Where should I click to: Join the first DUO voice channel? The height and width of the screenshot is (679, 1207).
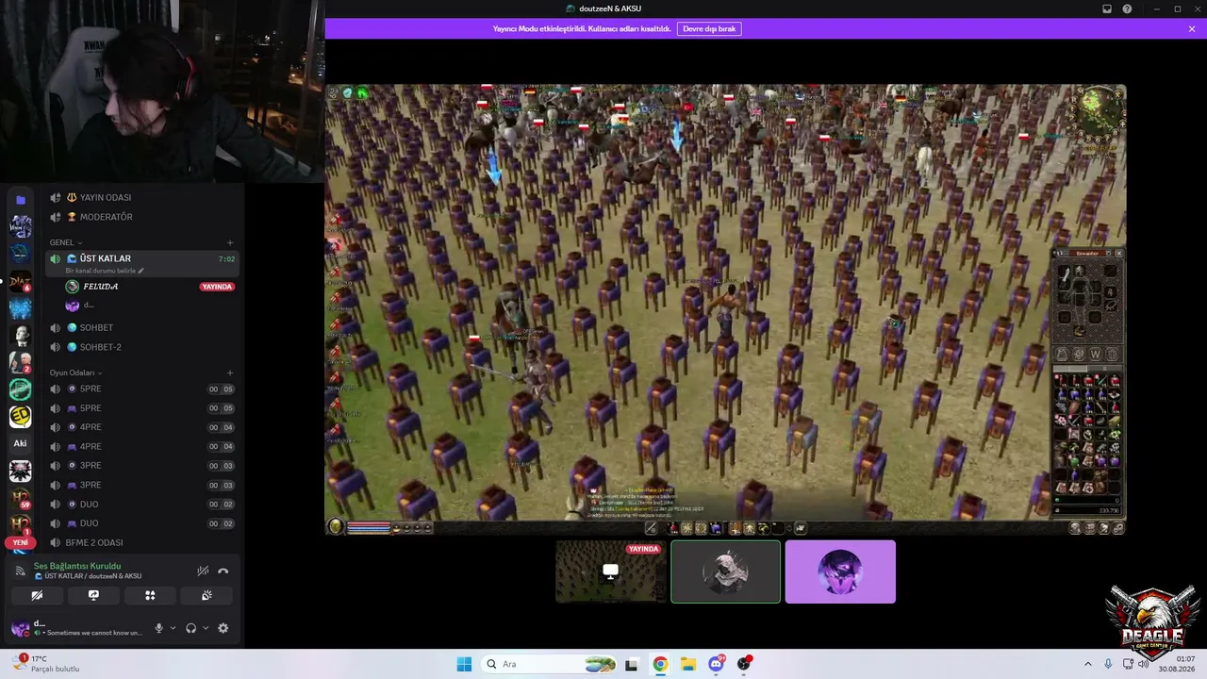(142, 505)
